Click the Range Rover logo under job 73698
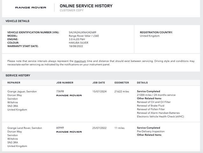The image size is (203, 153). click(69, 95)
